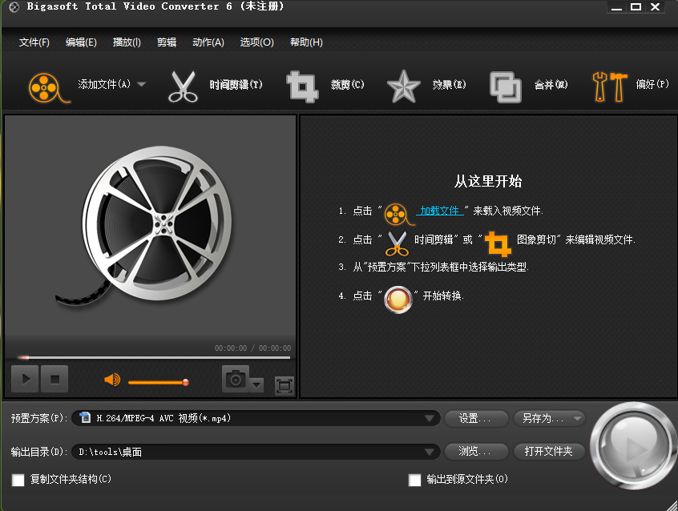This screenshot has width=678, height=511.
Task: Click the orange convert button icon in step 4
Action: pyautogui.click(x=398, y=300)
